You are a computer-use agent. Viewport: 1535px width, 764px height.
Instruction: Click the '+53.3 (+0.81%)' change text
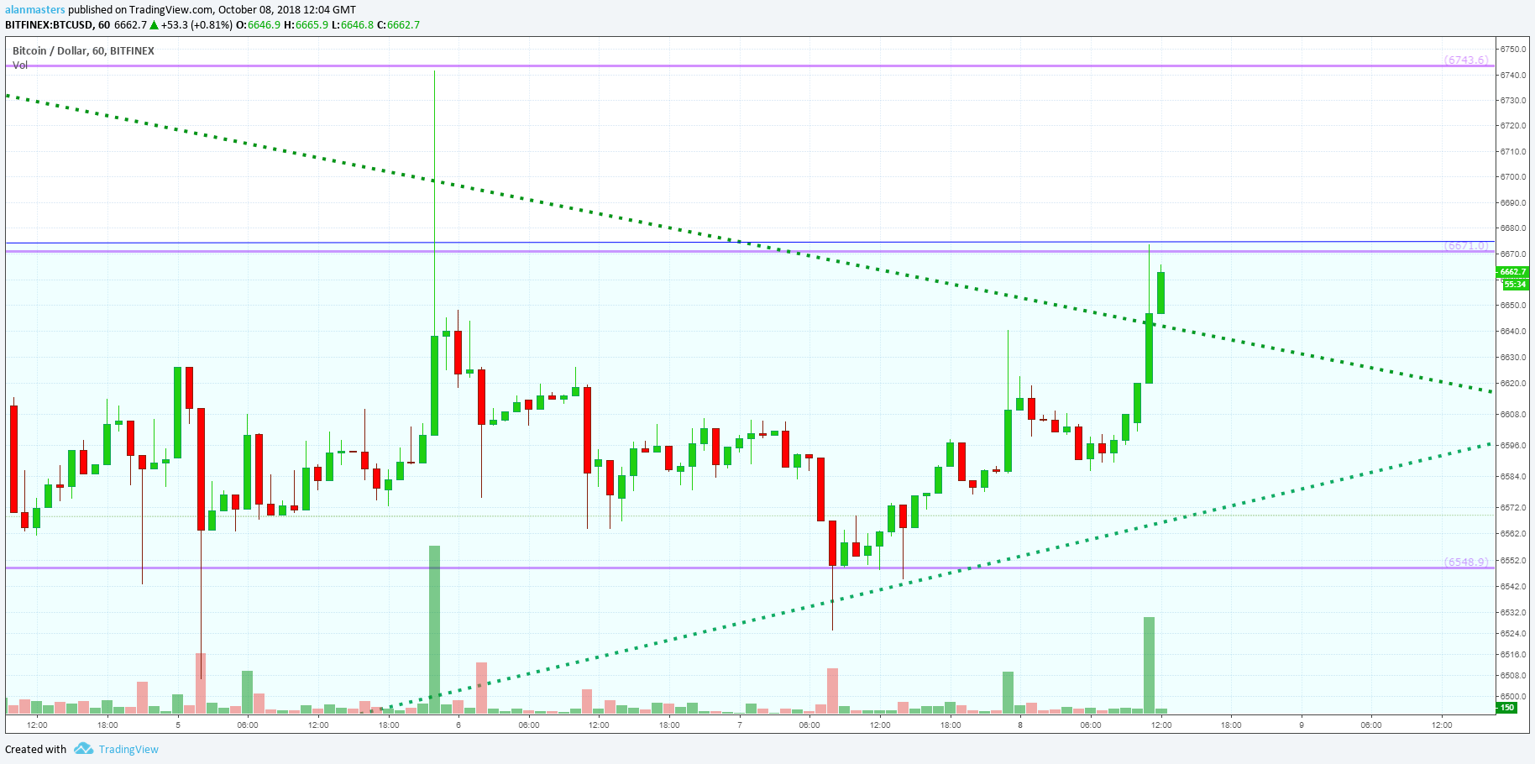[196, 25]
